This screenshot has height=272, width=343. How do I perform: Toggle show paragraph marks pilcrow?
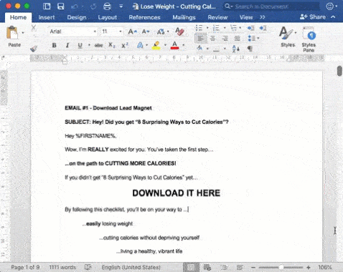[250, 49]
